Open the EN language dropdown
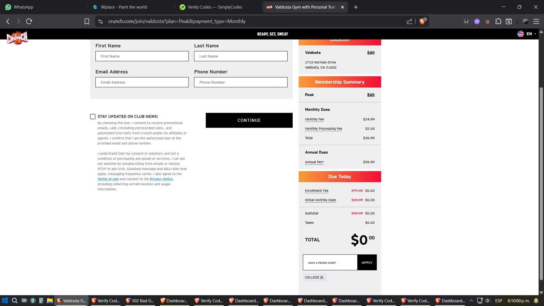544x306 pixels. pos(527,34)
